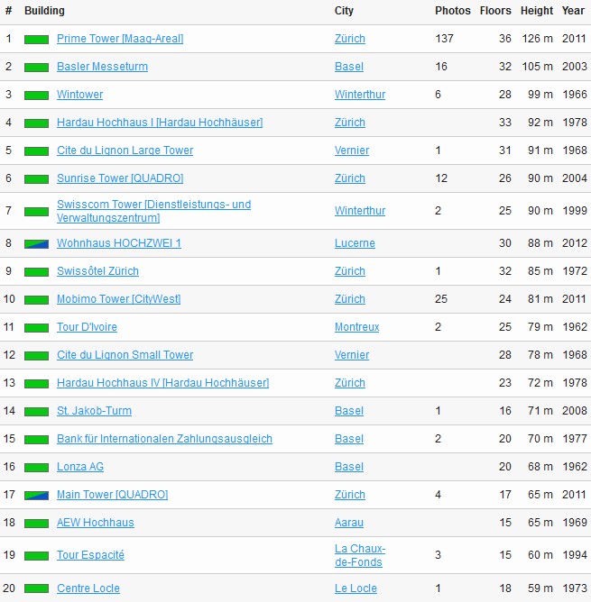Open the Main Tower [QUADRO] link

click(x=112, y=495)
